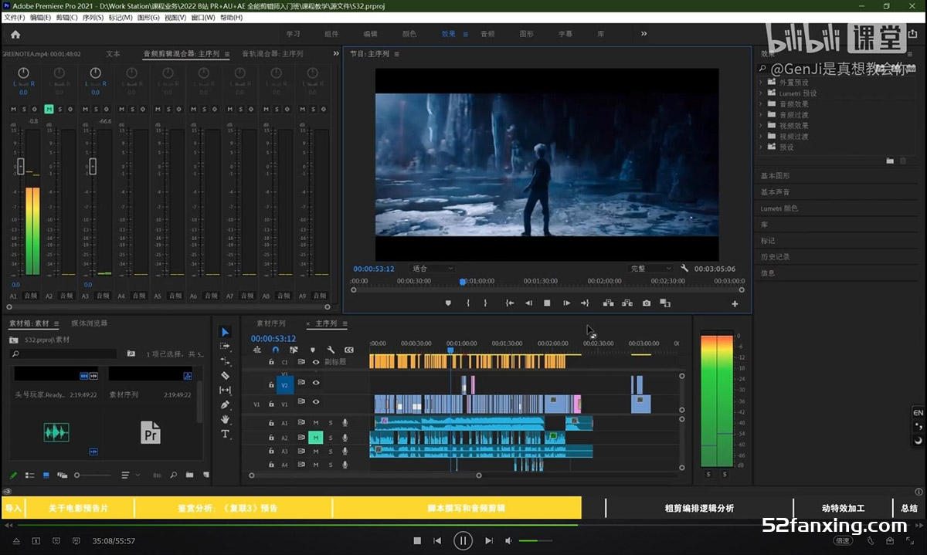
Task: Select the Razor tool
Action: (x=226, y=375)
